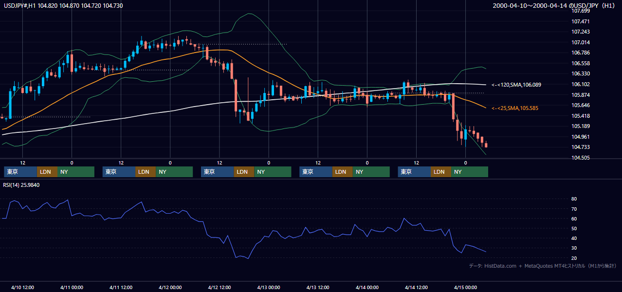Image resolution: width=622 pixels, height=292 pixels.
Task: Click price axis label 104.961
Action: (x=581, y=137)
